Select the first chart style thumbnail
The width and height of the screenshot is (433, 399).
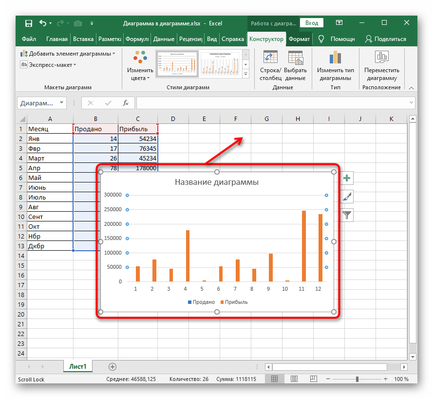[x=177, y=63]
